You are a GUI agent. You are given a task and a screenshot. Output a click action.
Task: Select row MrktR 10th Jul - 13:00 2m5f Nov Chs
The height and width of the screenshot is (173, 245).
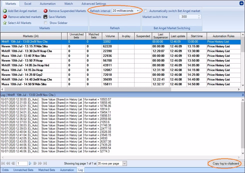[120, 42]
